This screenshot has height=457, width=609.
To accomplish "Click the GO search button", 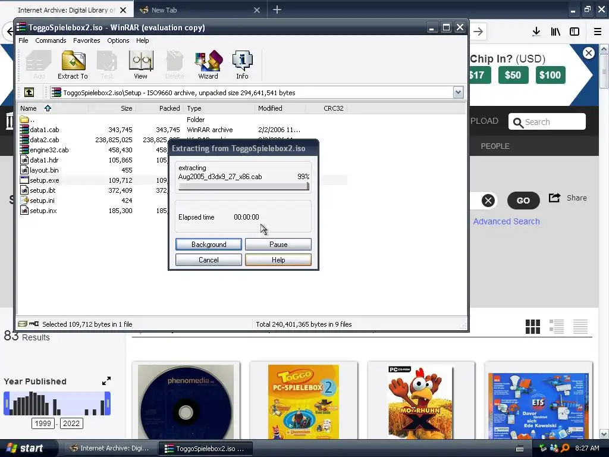I will tap(523, 201).
